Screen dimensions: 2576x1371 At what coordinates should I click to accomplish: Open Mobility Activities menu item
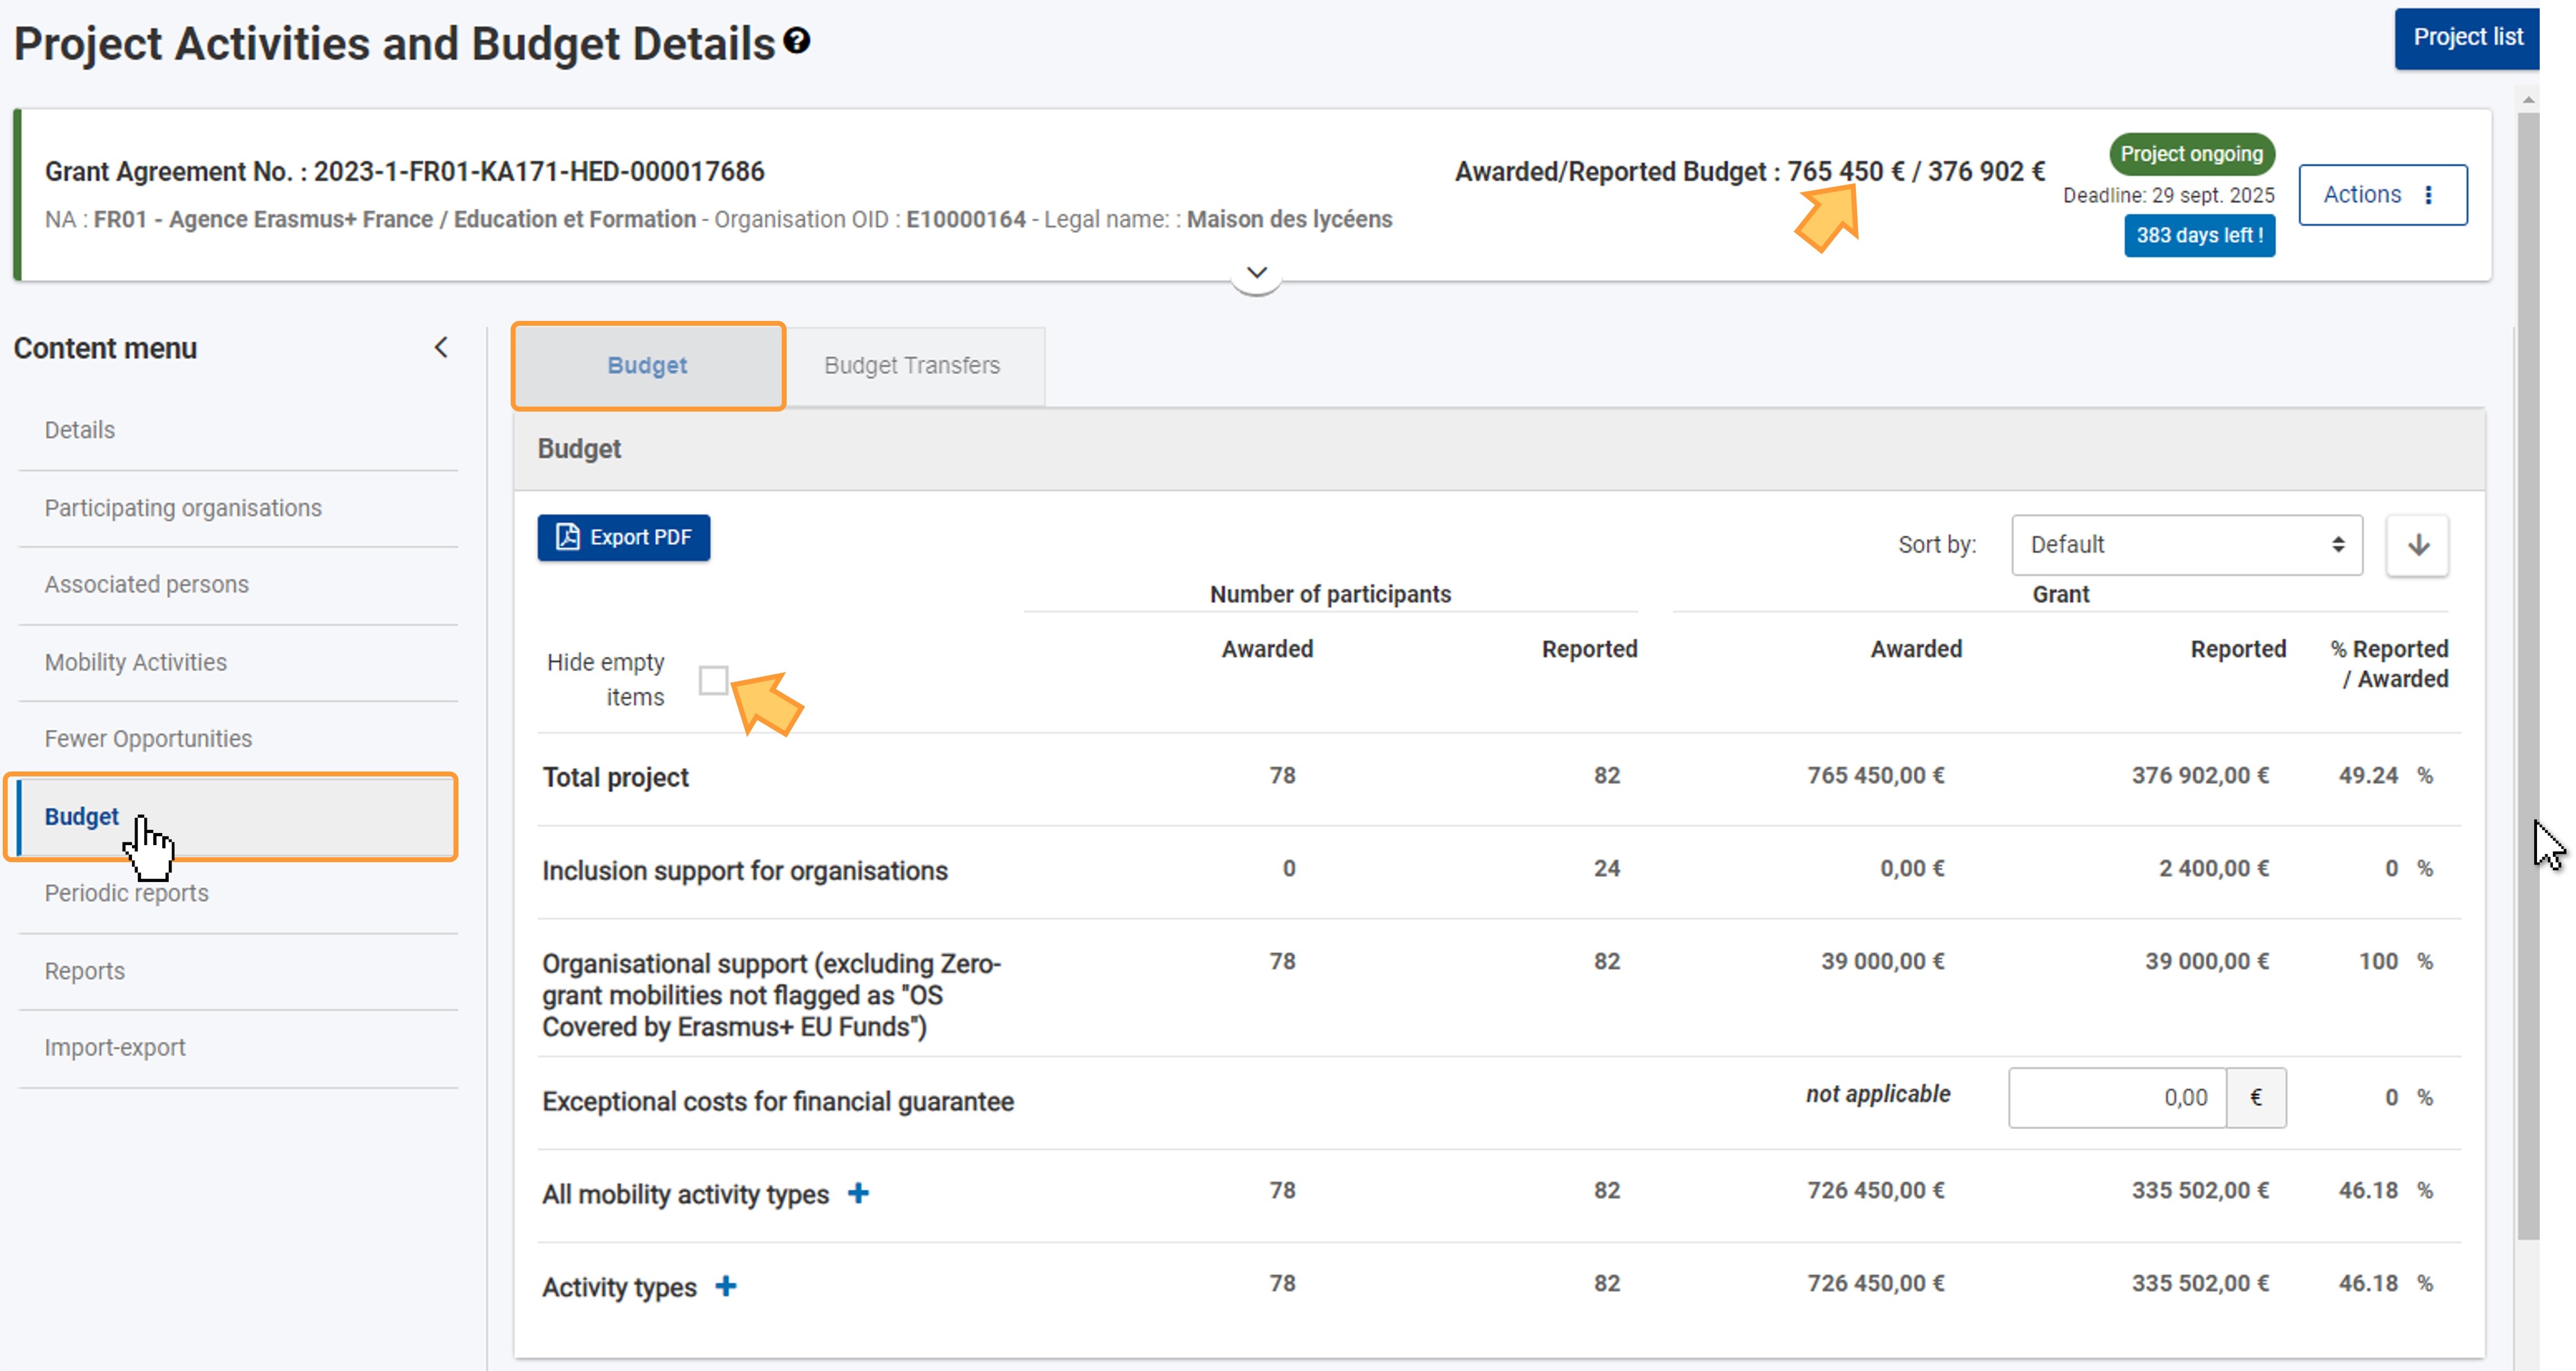tap(238, 663)
